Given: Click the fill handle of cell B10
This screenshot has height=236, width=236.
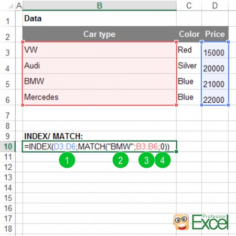Looking at the screenshot, I should (x=176, y=152).
